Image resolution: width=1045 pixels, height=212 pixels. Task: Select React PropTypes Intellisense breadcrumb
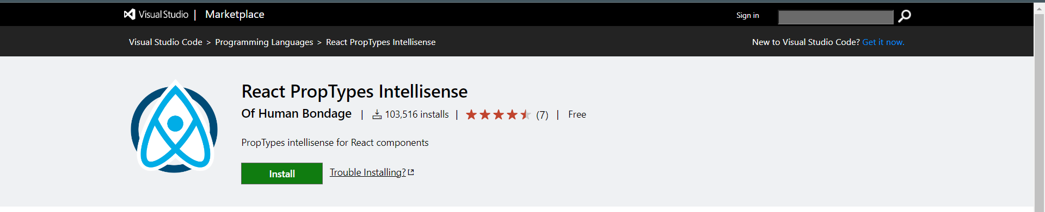tap(380, 42)
